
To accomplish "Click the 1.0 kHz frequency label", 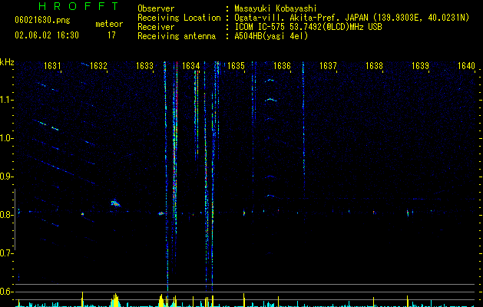I will click(6, 138).
